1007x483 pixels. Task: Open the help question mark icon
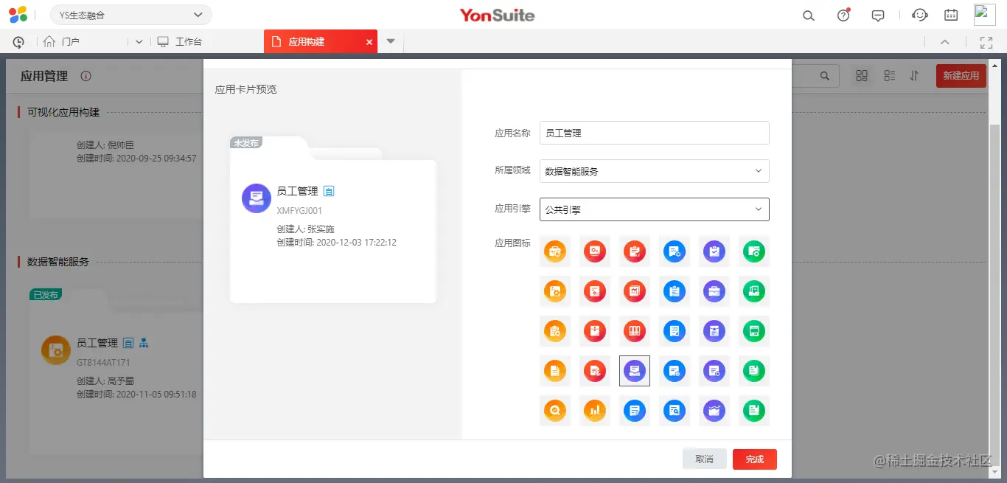click(x=843, y=15)
